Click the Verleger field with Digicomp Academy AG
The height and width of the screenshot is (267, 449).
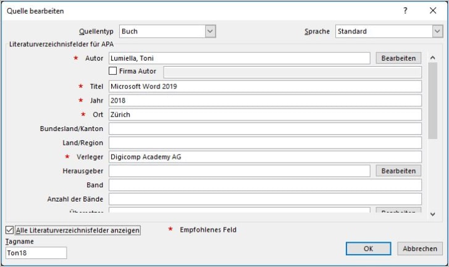pos(265,157)
